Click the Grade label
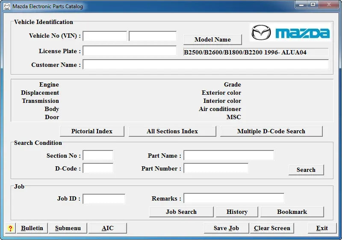The image size is (342, 240). pos(233,84)
